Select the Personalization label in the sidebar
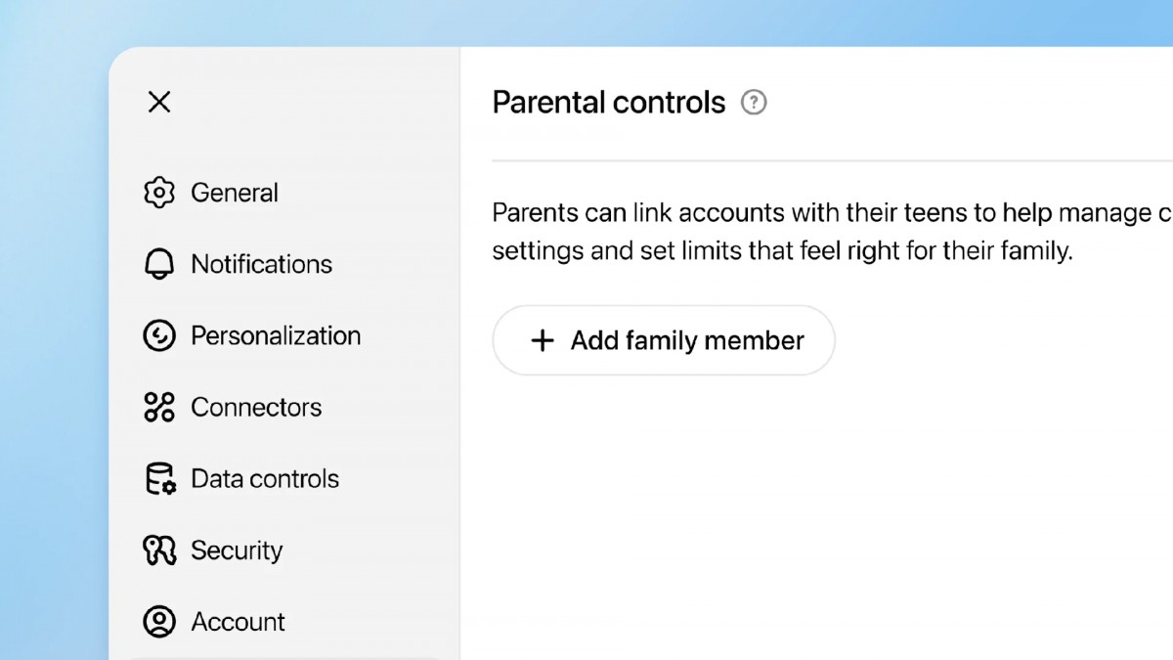The width and height of the screenshot is (1173, 660). 276,335
